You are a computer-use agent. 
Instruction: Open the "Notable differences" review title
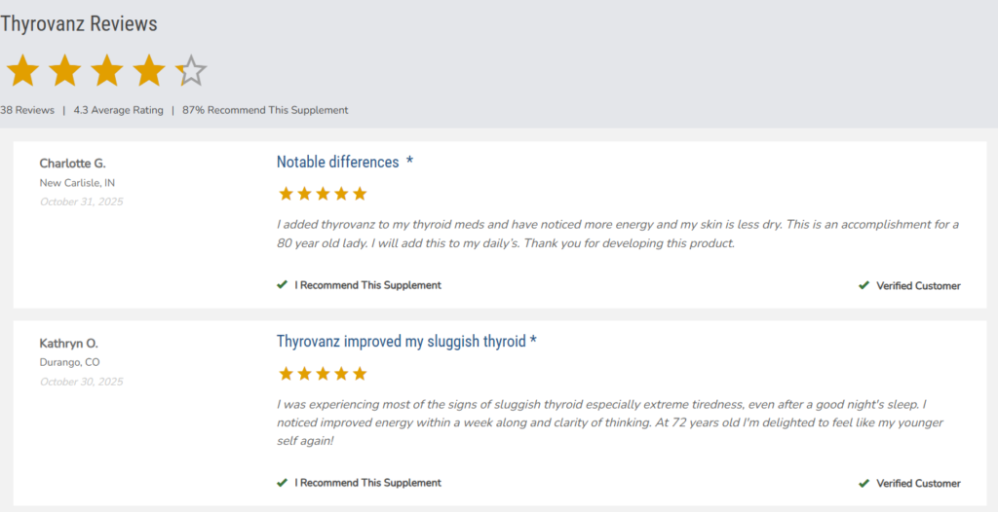[338, 163]
